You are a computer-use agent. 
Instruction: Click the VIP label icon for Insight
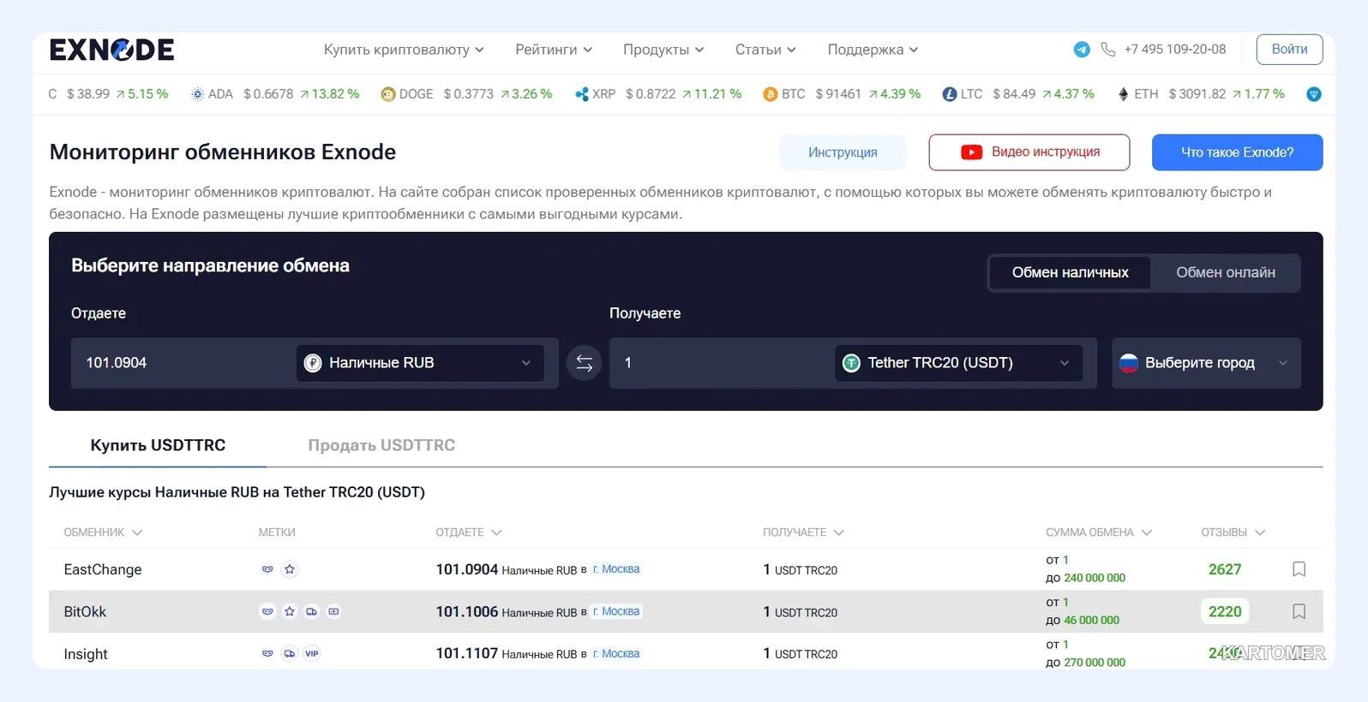(x=312, y=653)
